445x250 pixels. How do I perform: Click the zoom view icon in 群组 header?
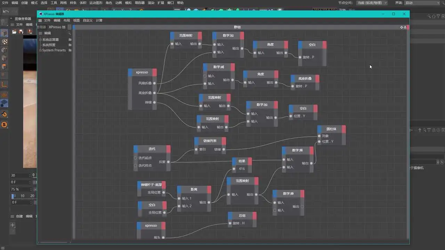click(x=405, y=27)
